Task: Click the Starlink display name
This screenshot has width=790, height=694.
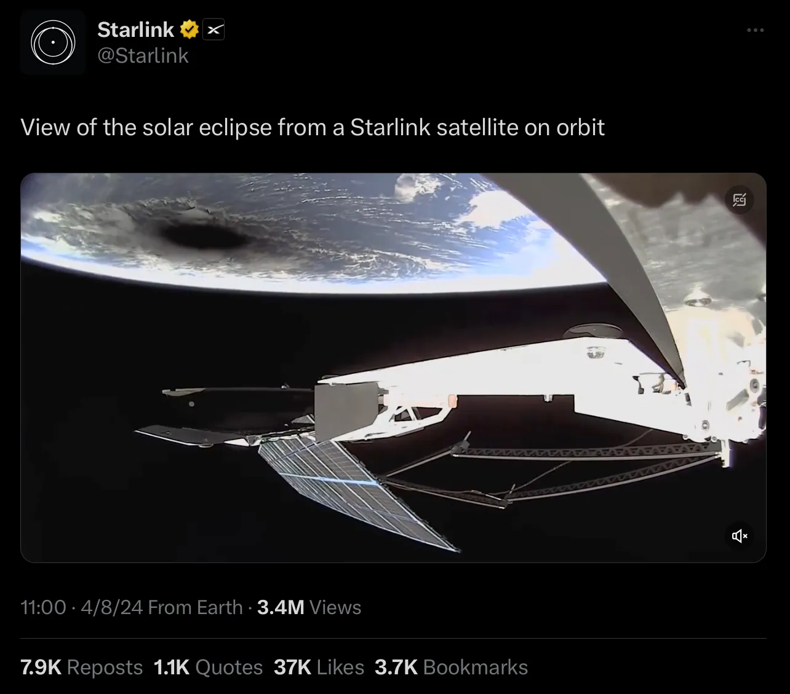Action: click(x=136, y=29)
